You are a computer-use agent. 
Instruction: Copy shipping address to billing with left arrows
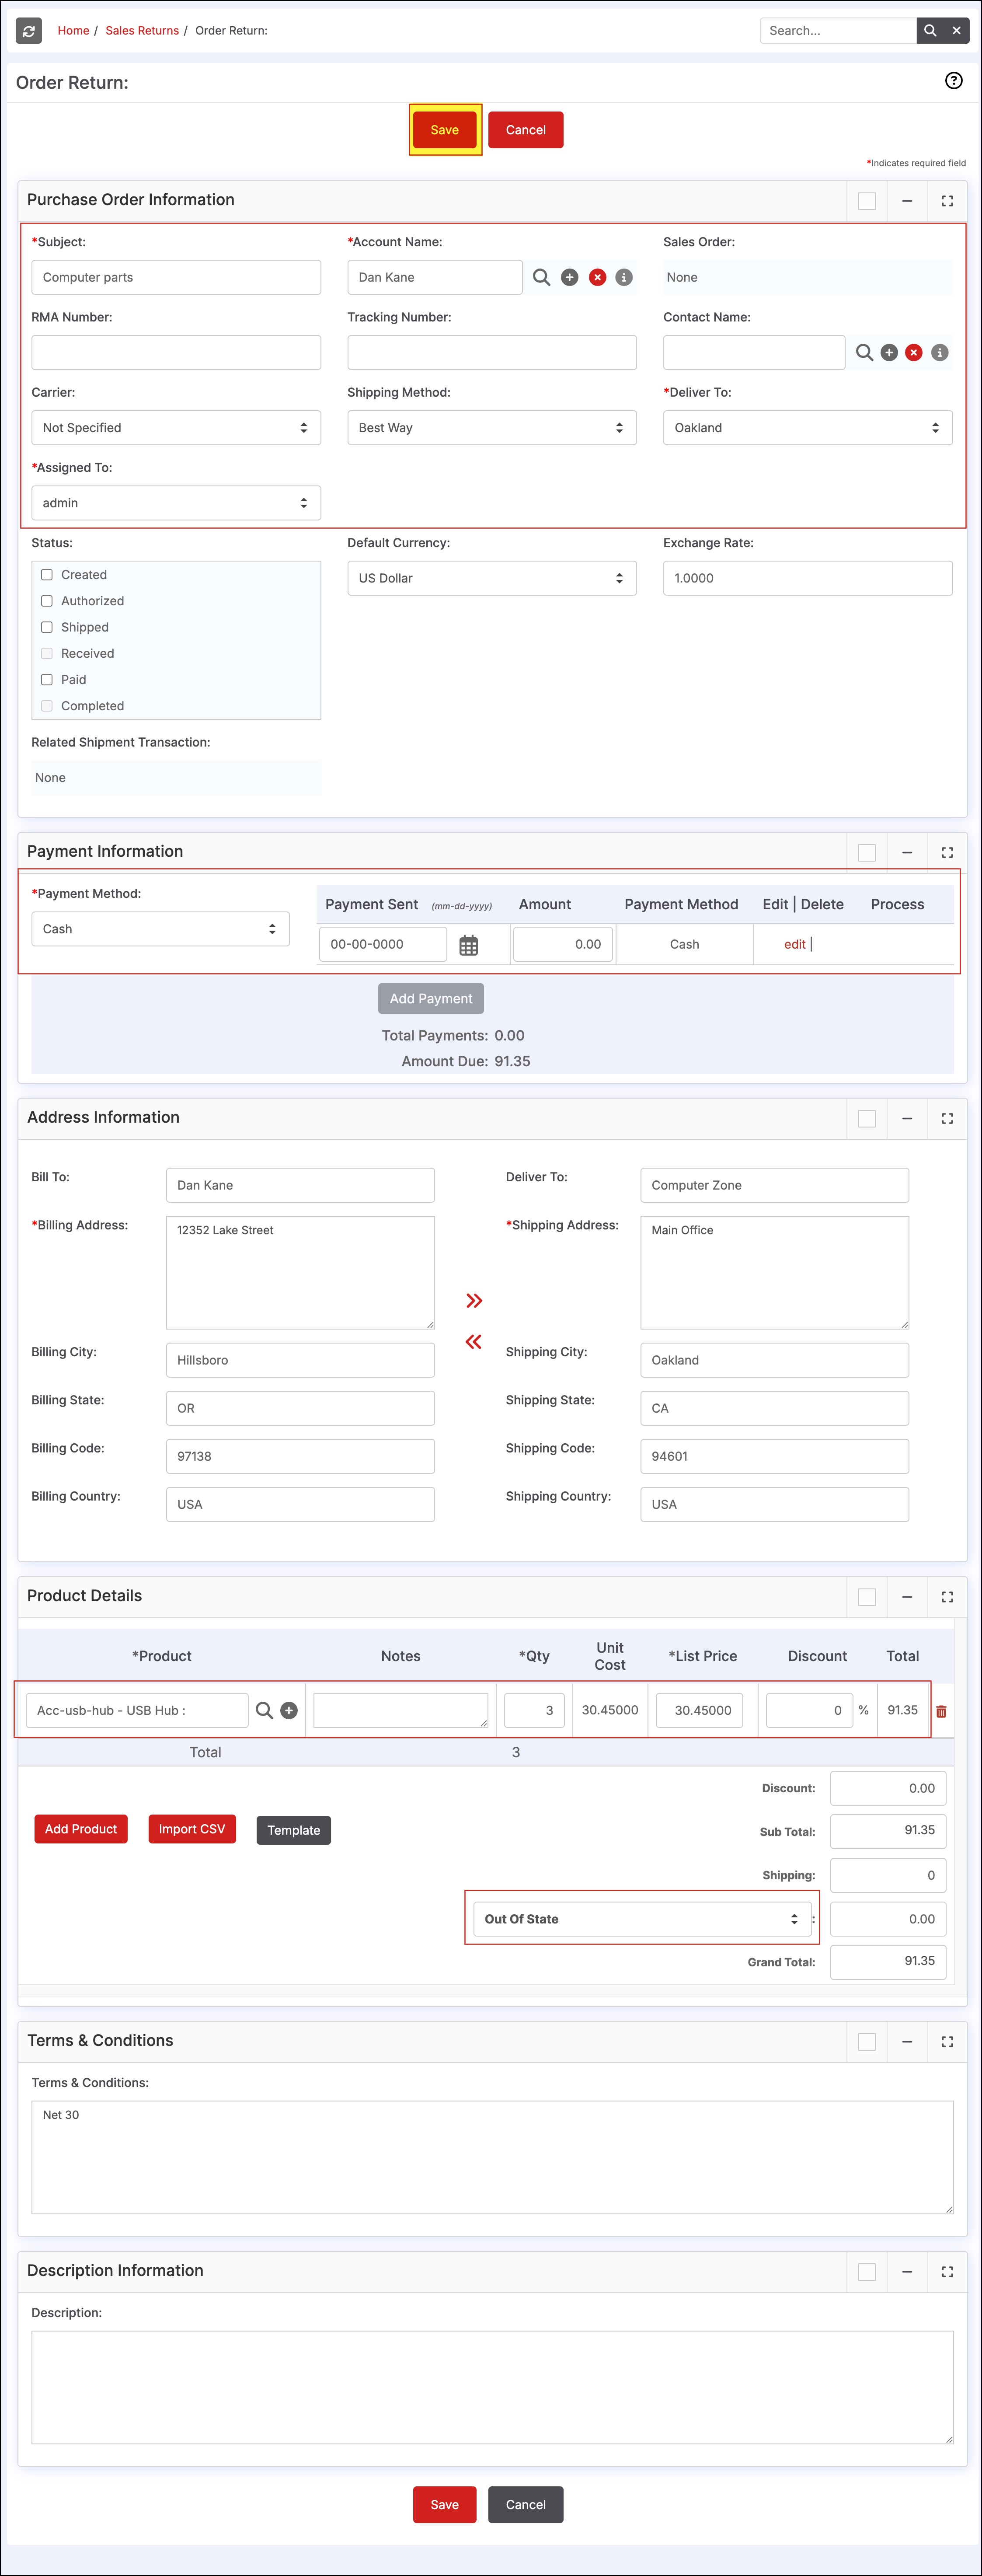point(474,1342)
